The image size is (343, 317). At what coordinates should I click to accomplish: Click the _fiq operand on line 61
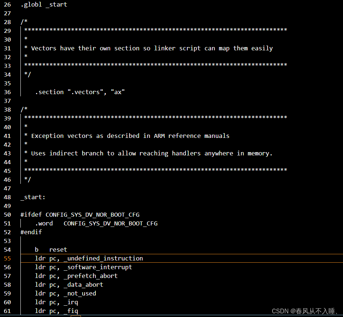tap(71, 311)
